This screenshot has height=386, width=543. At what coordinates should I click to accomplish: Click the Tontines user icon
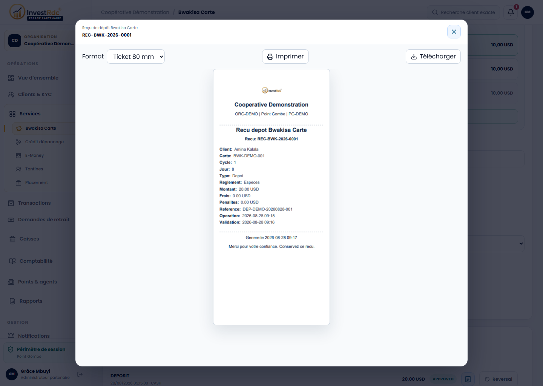[18, 169]
